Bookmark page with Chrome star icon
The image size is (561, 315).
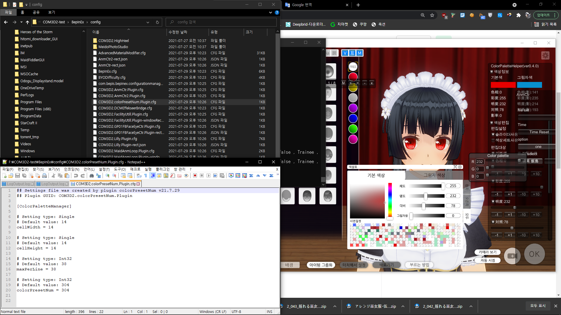pyautogui.click(x=432, y=15)
